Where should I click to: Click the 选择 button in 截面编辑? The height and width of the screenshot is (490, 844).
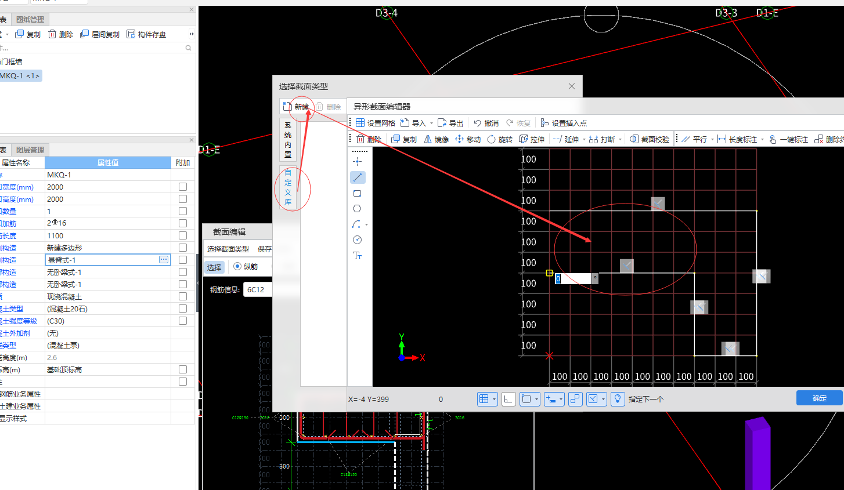click(x=214, y=267)
